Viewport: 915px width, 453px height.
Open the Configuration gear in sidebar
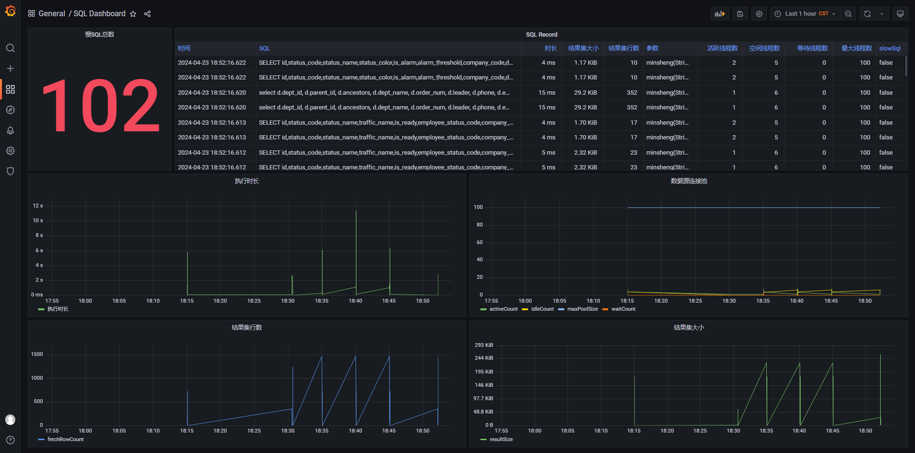click(10, 151)
